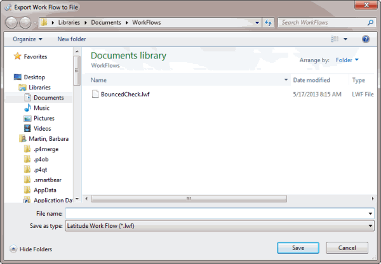The height and width of the screenshot is (264, 381).
Task: Open the Arrange by Folder dropdown
Action: tap(347, 60)
